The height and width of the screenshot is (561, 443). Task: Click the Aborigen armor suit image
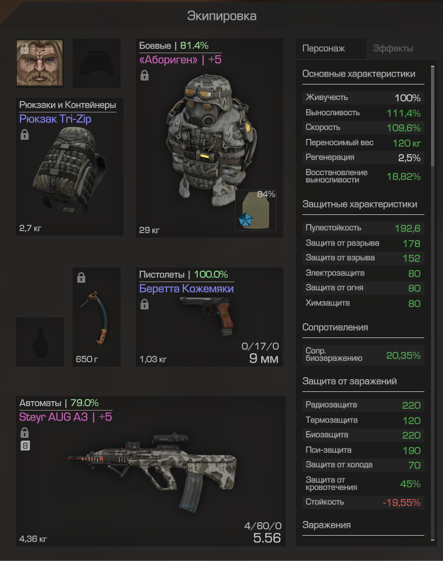pos(211,140)
